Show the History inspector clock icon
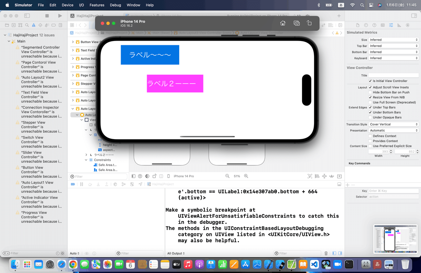421x273 pixels. click(366, 25)
